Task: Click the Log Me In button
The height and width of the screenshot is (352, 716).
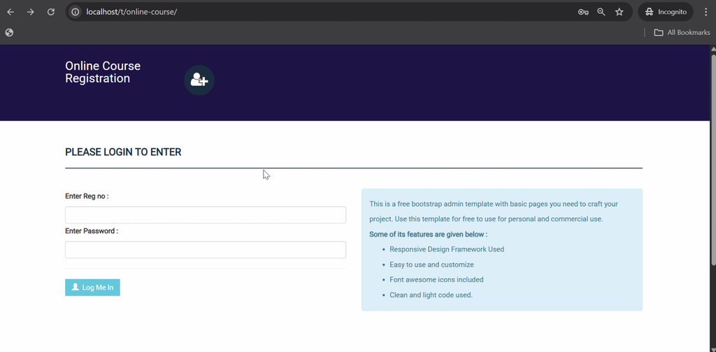Action: [x=93, y=287]
